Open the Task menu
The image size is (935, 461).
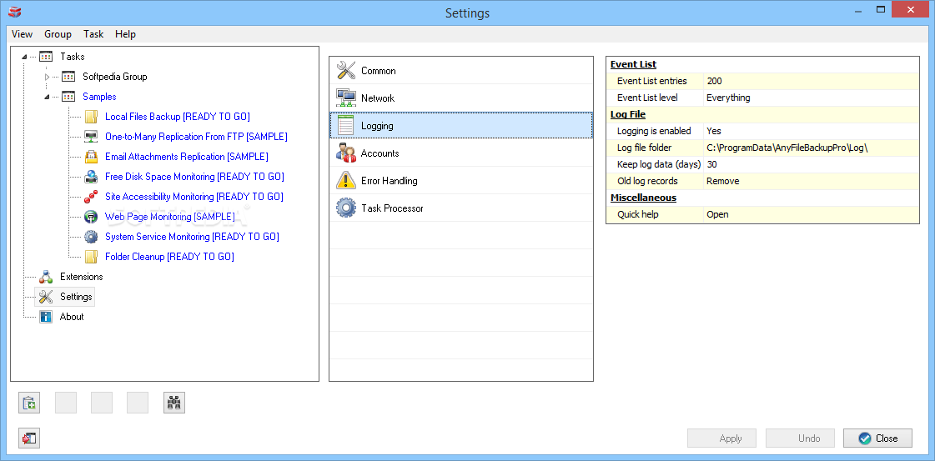pos(93,34)
